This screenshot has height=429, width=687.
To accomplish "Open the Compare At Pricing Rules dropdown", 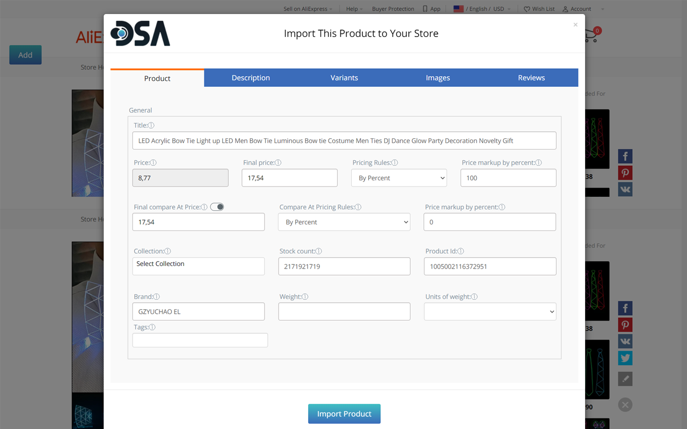I will (344, 222).
